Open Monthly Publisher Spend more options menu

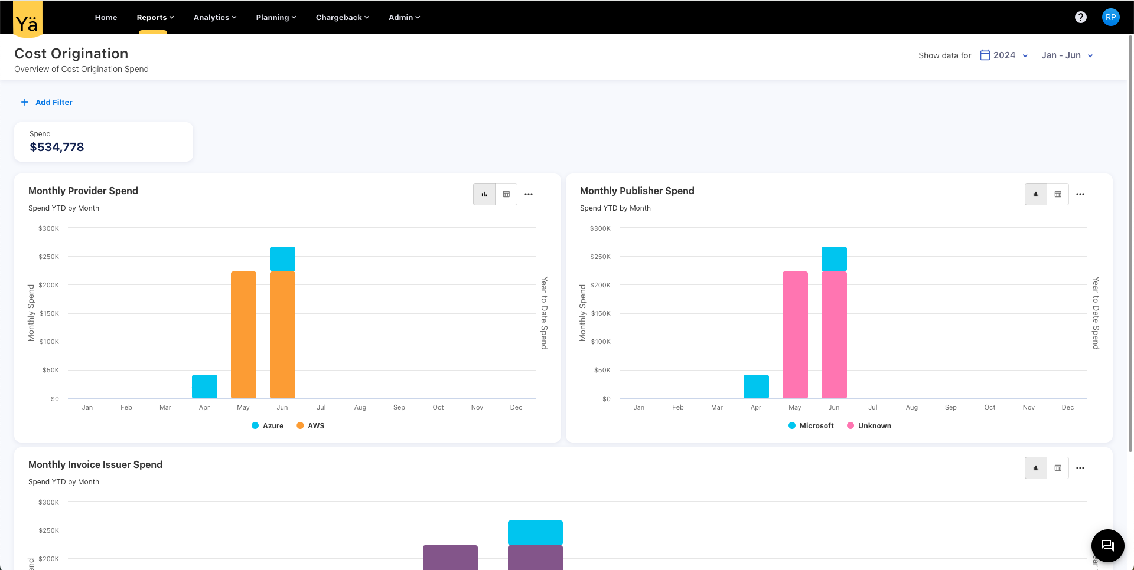click(1080, 194)
